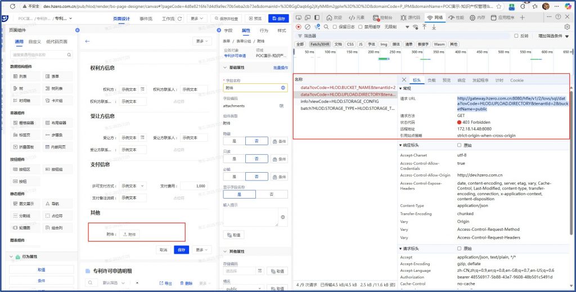576x292 pixels.
Task: Close the request details panel
Action: 404,80
